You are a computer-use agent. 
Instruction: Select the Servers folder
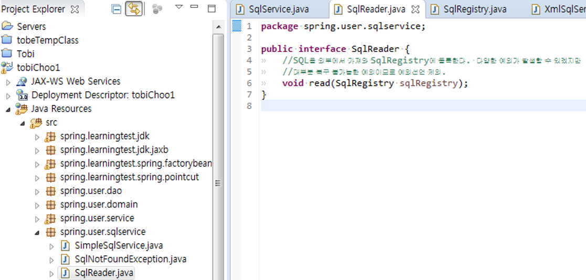coord(31,27)
